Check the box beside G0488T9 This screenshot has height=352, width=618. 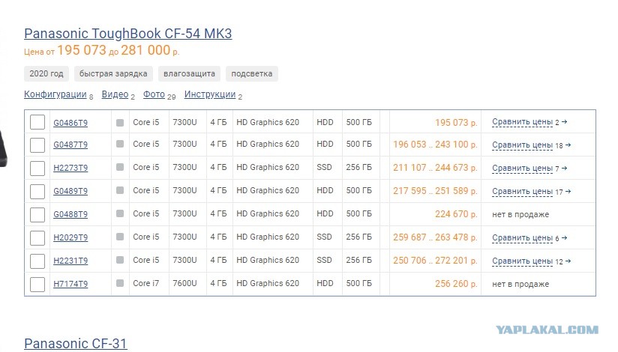click(37, 215)
